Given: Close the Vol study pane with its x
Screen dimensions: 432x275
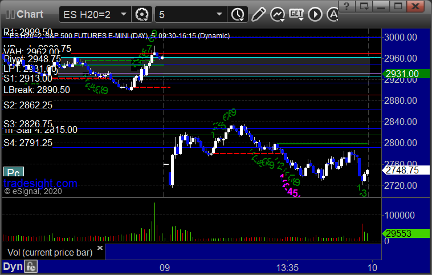Looking at the screenshot, I should pos(100,248).
